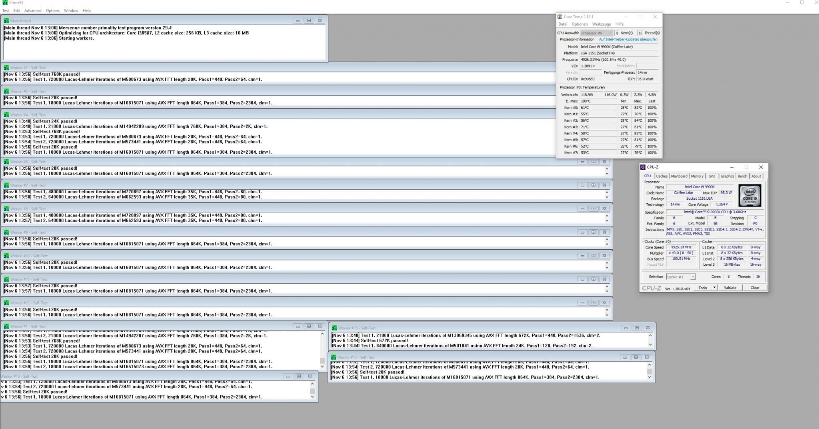Open the Werkzeuge menu in Core Temp

[x=601, y=24]
